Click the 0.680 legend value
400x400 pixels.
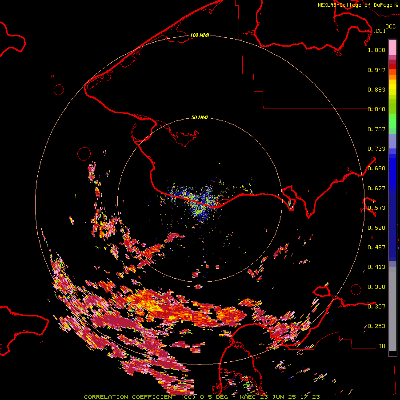pos(376,168)
